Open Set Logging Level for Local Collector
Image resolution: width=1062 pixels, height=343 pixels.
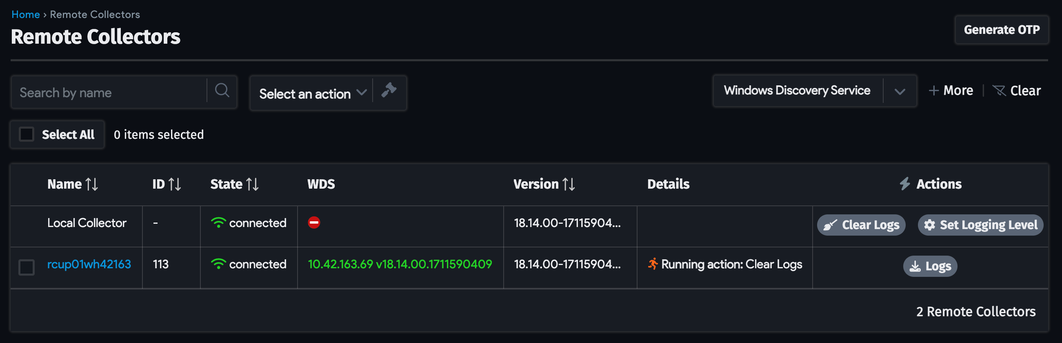(x=980, y=225)
